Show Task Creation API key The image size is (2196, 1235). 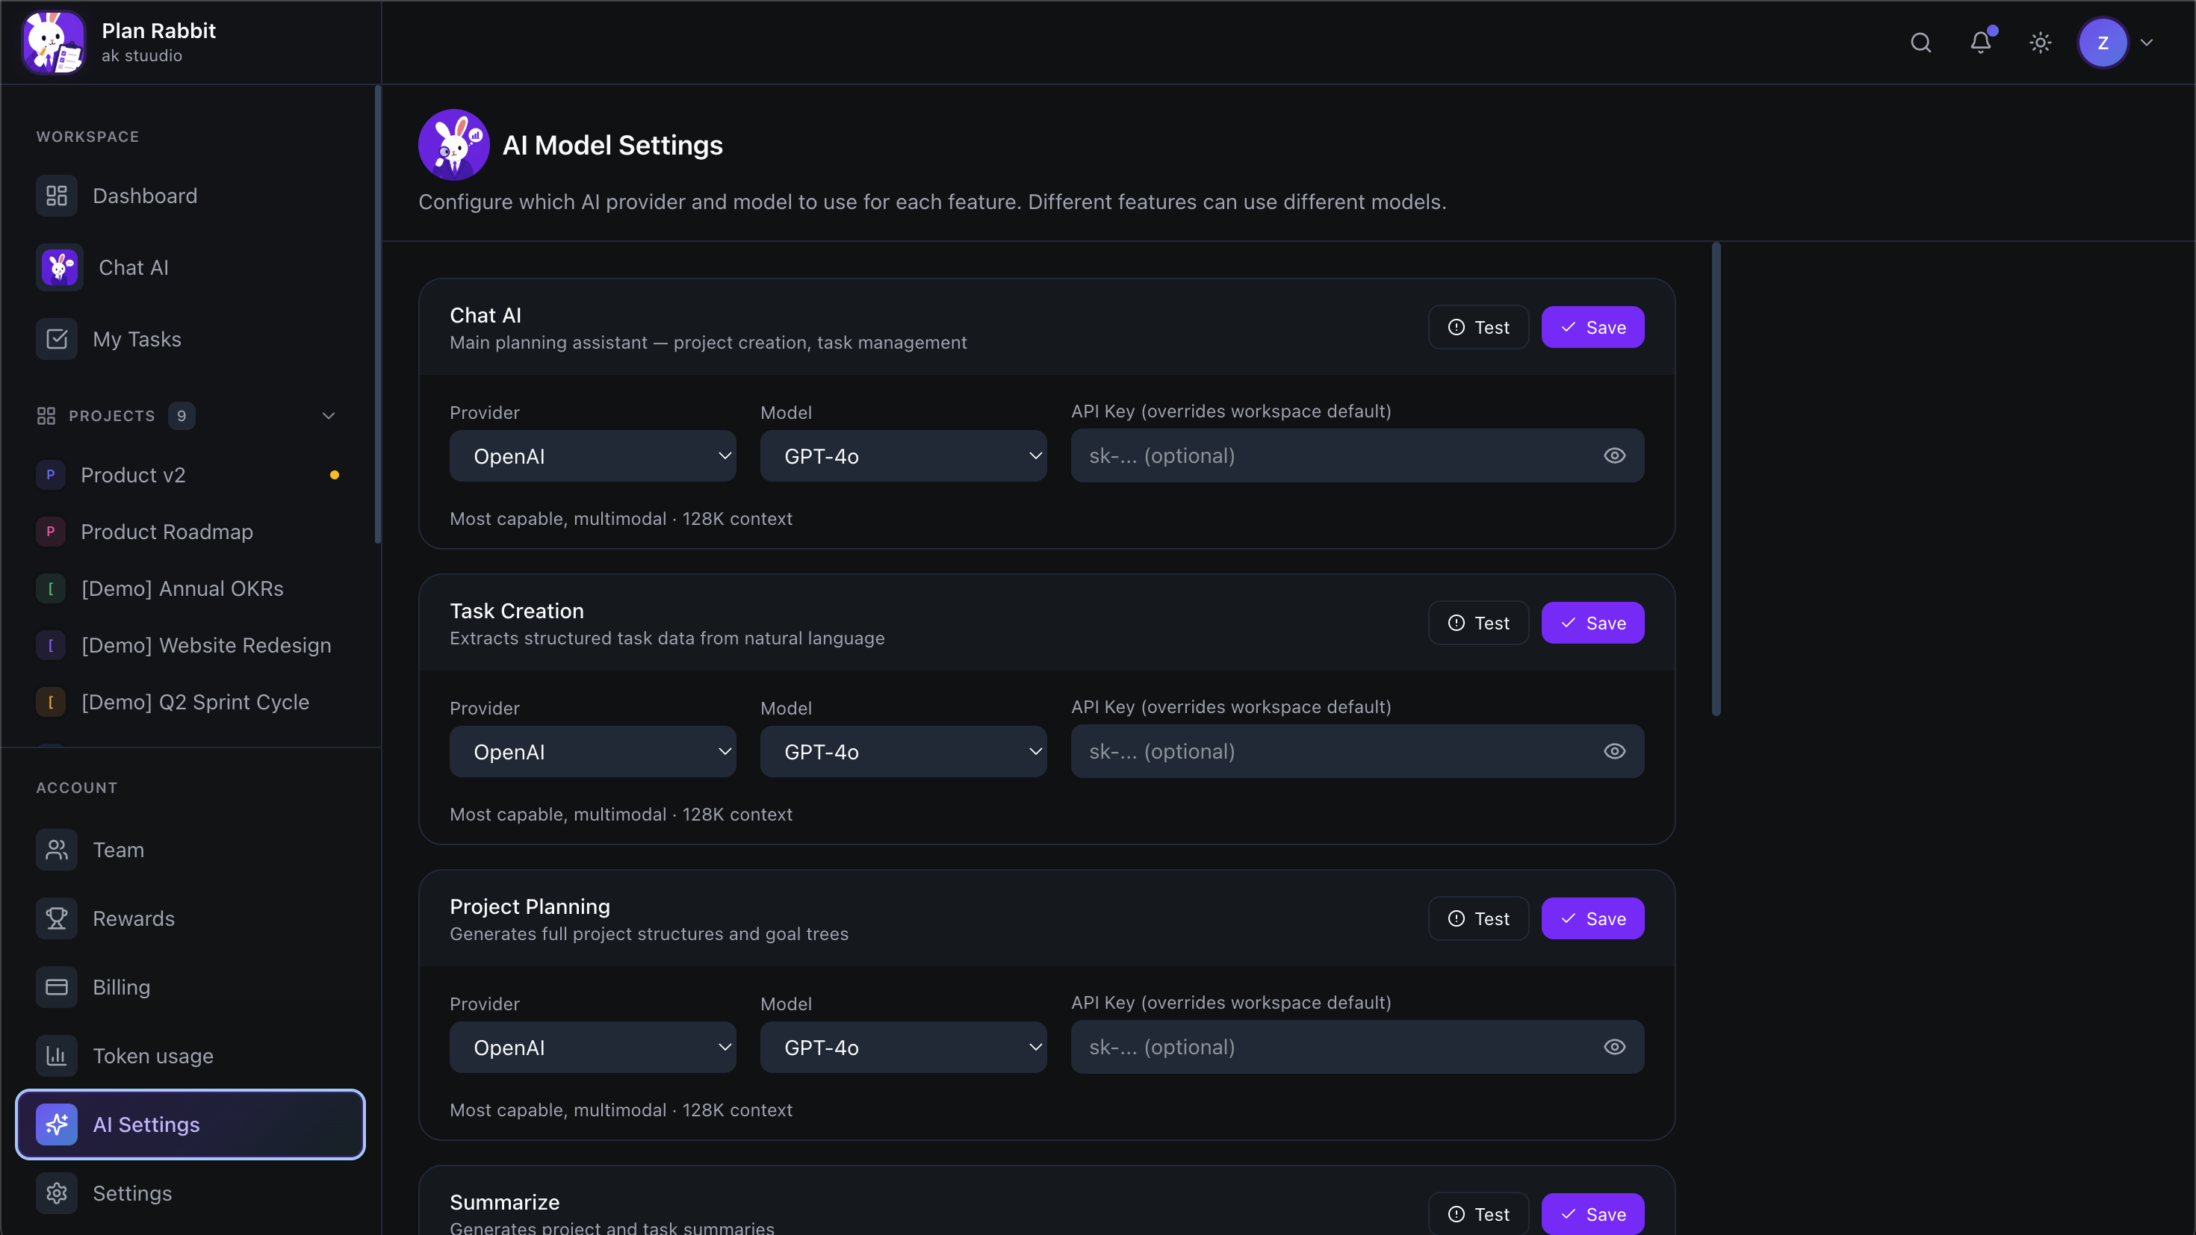(1615, 752)
